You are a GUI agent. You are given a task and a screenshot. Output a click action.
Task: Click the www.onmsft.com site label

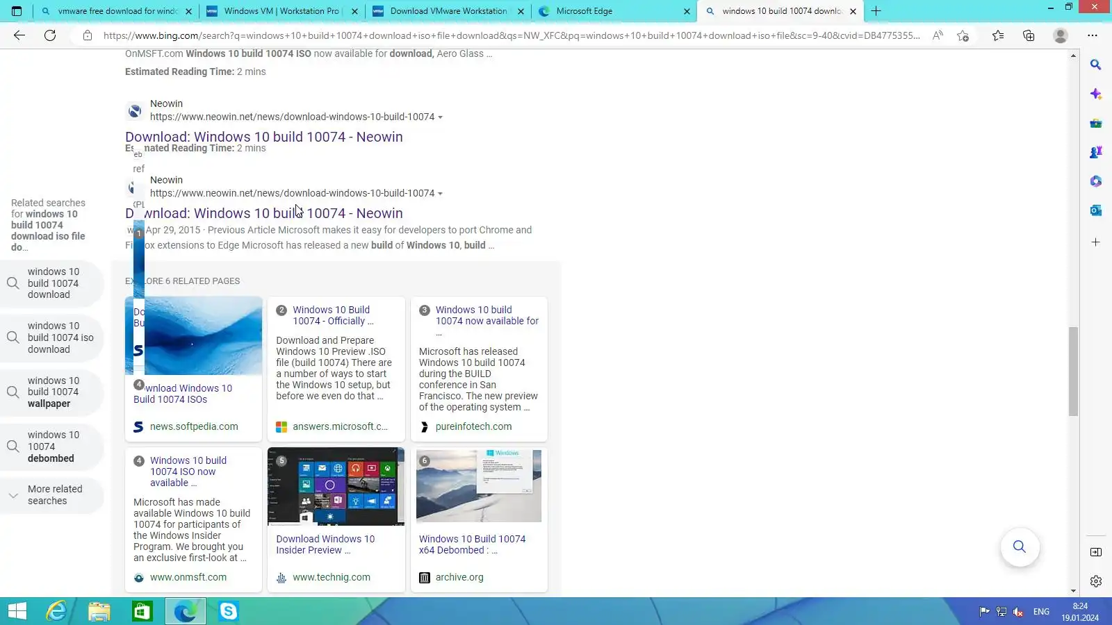point(188,577)
